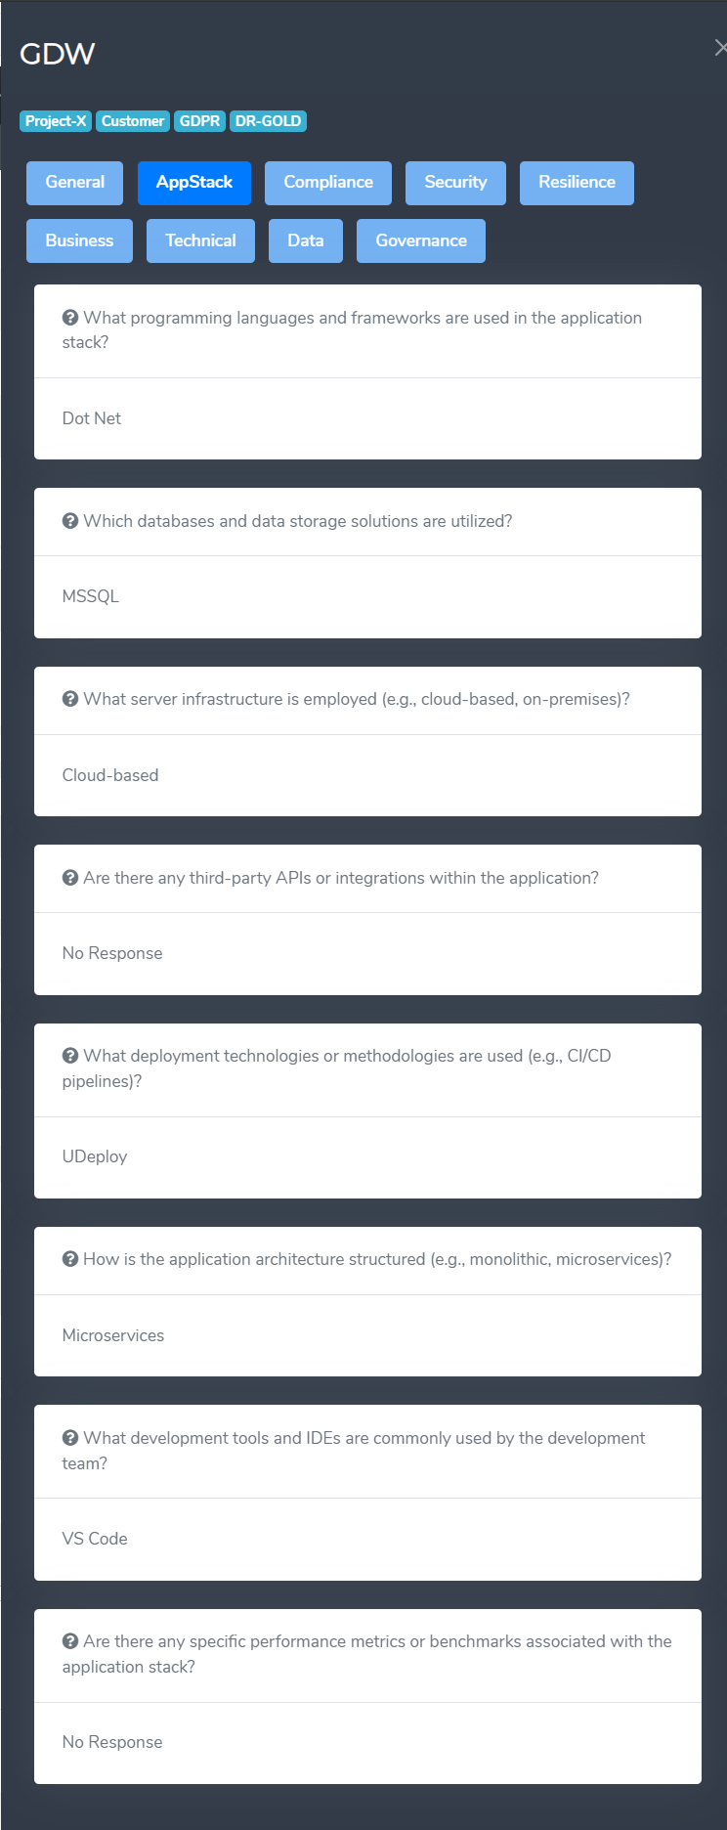Image resolution: width=727 pixels, height=1830 pixels.
Task: Click the Project-X tag badge
Action: tap(56, 121)
